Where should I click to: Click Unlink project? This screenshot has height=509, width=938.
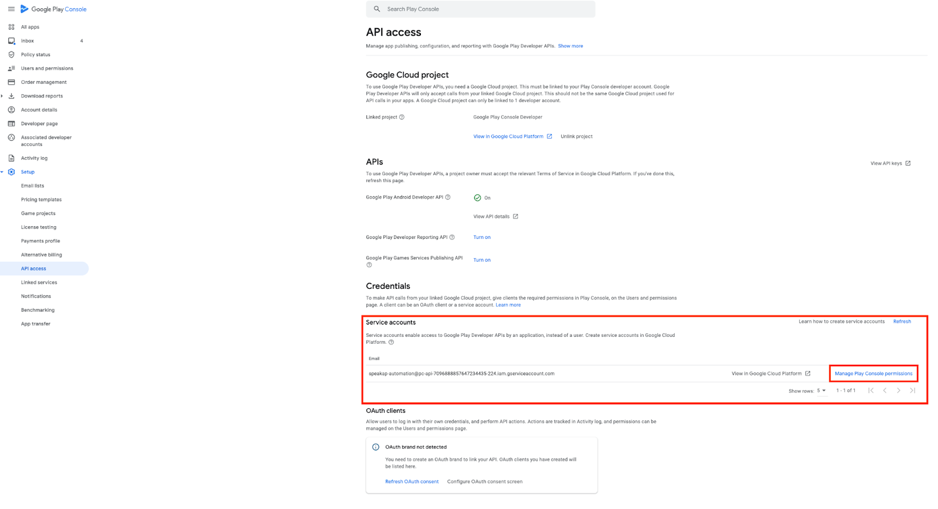pyautogui.click(x=576, y=136)
